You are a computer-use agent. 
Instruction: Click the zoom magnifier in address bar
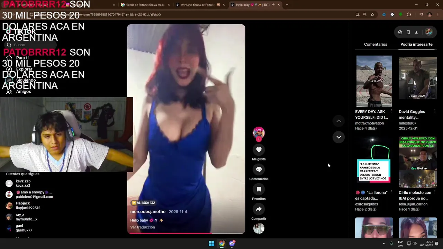tap(365, 15)
